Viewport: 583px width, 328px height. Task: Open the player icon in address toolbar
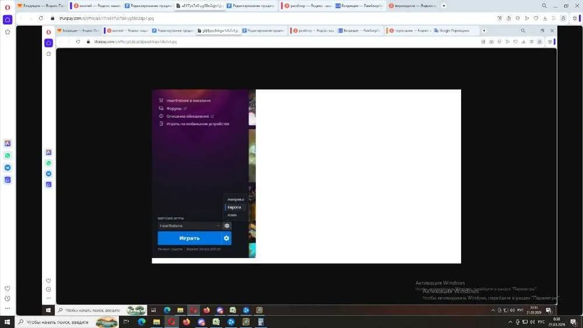tap(527, 18)
